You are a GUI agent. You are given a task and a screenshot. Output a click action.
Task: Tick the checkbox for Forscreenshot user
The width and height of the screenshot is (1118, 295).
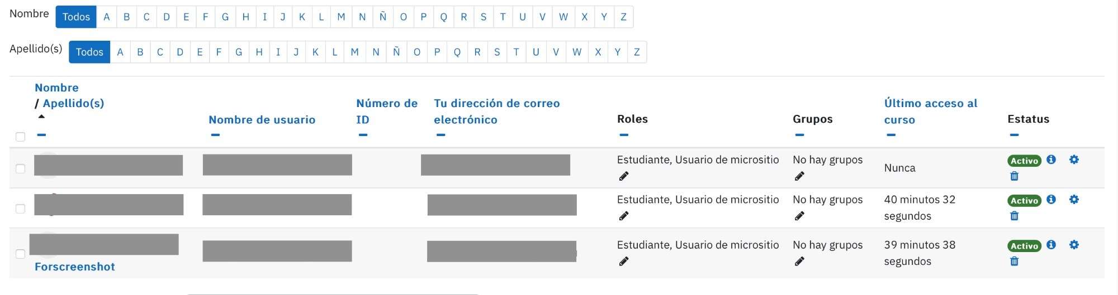click(x=21, y=254)
